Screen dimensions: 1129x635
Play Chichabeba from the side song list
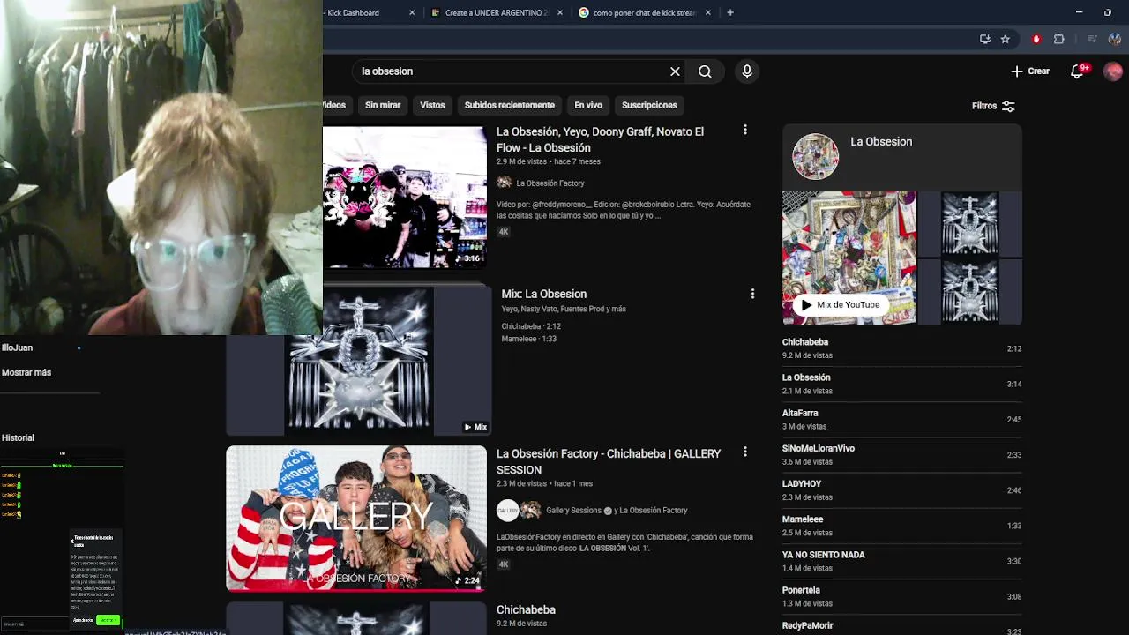click(x=901, y=348)
